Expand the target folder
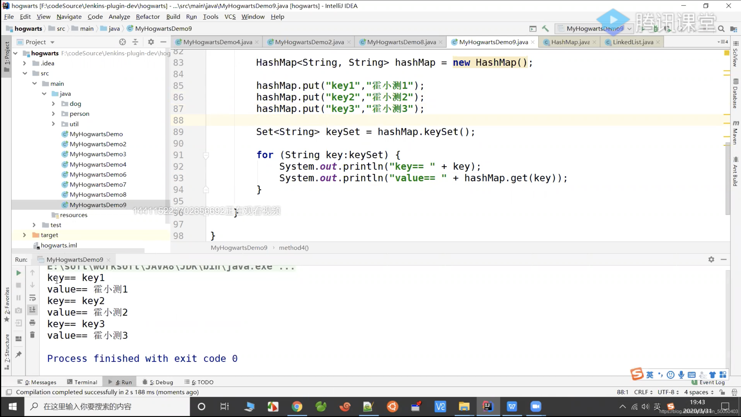The height and width of the screenshot is (417, 741). [25, 235]
